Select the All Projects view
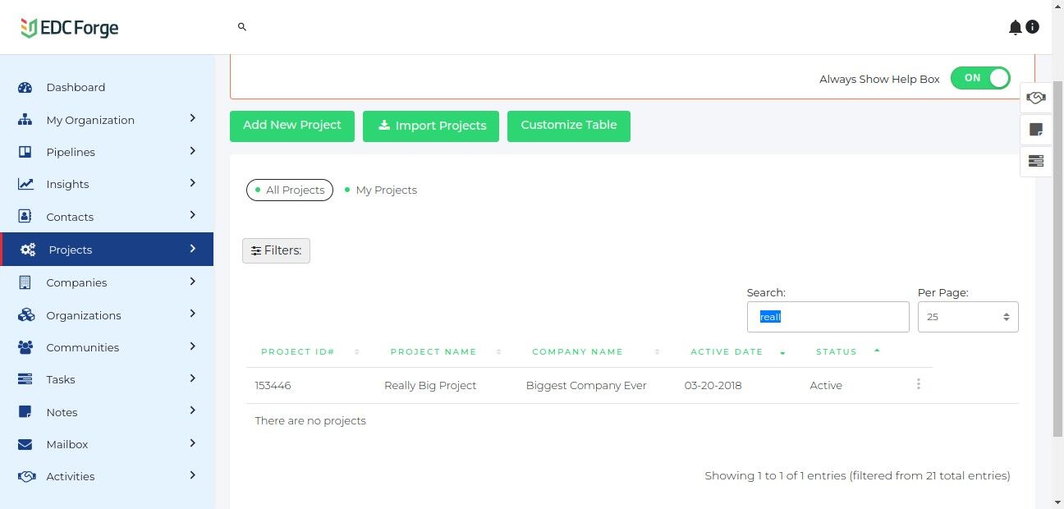 point(290,190)
